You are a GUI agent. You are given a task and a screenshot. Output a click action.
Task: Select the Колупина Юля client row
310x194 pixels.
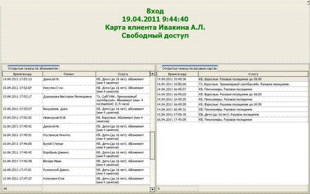point(76,180)
